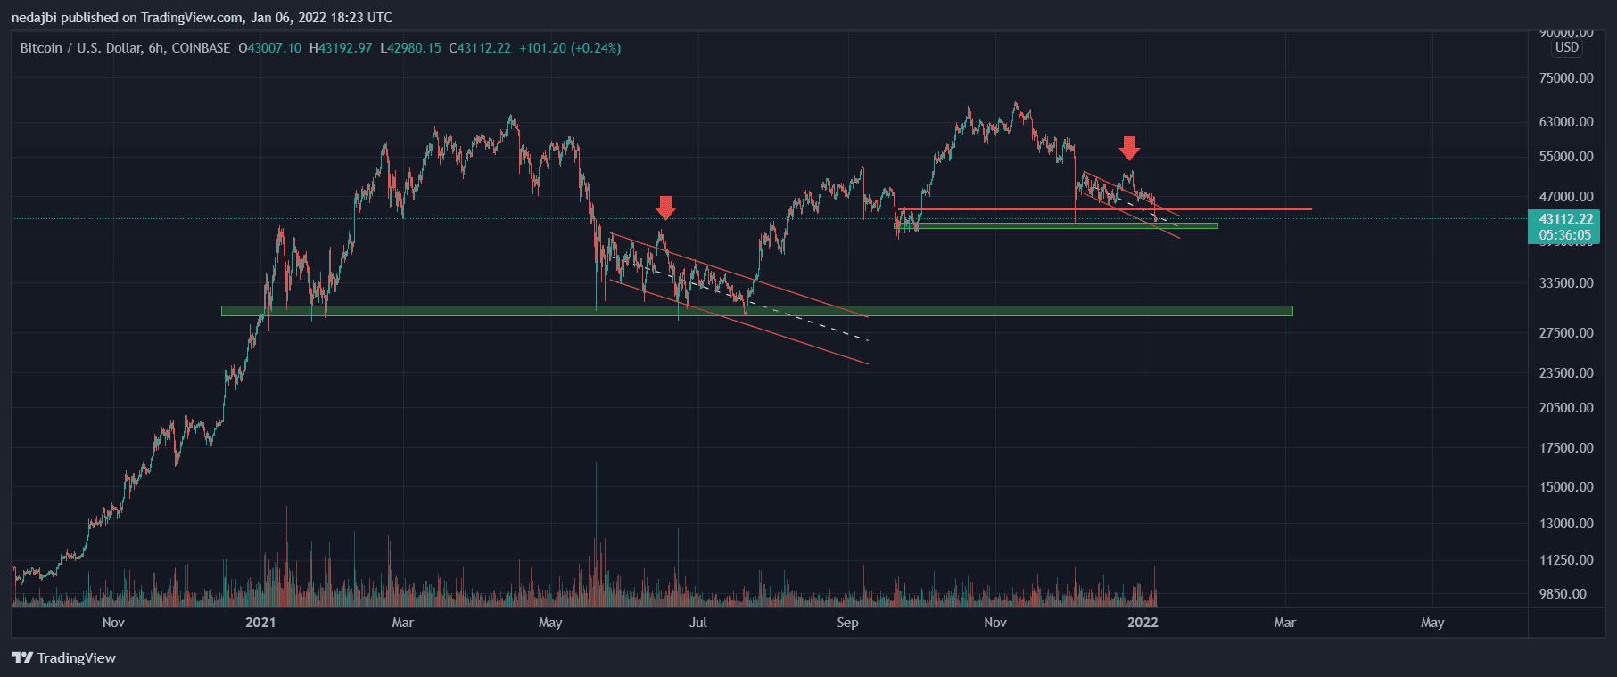Image resolution: width=1617 pixels, height=677 pixels.
Task: Click the 15000.00 price axis label
Action: [1566, 487]
